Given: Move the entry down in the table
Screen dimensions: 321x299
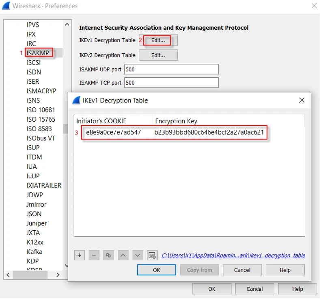Looking at the screenshot, I should point(138,255).
